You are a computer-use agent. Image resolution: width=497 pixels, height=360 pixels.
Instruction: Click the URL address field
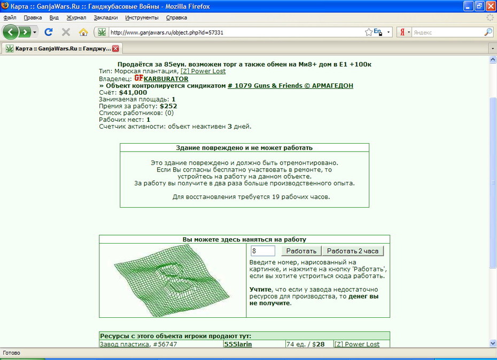click(236, 32)
